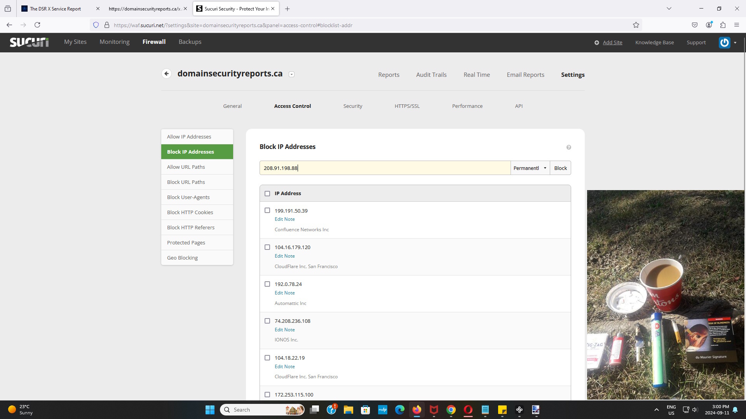Screen dimensions: 746x419
Task: Select all with IP Address header checkbox
Action: pyautogui.click(x=267, y=193)
